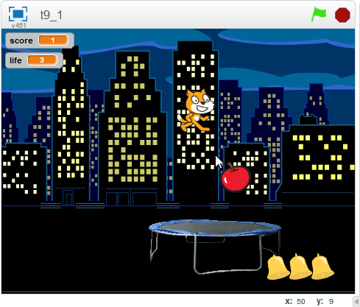Click the life variable monitor label
360x307 pixels.
(x=15, y=60)
